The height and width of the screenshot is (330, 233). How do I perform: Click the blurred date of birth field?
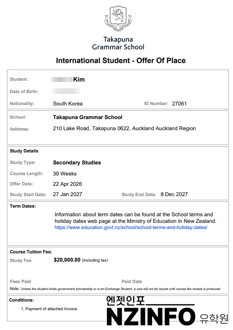66,91
